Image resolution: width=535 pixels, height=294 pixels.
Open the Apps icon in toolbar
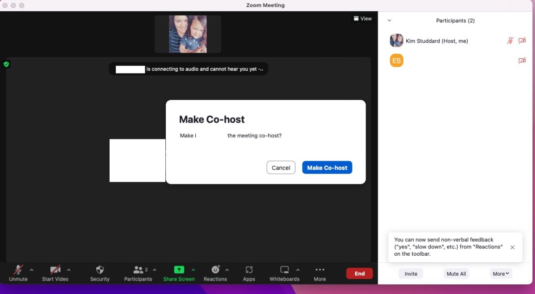point(249,270)
